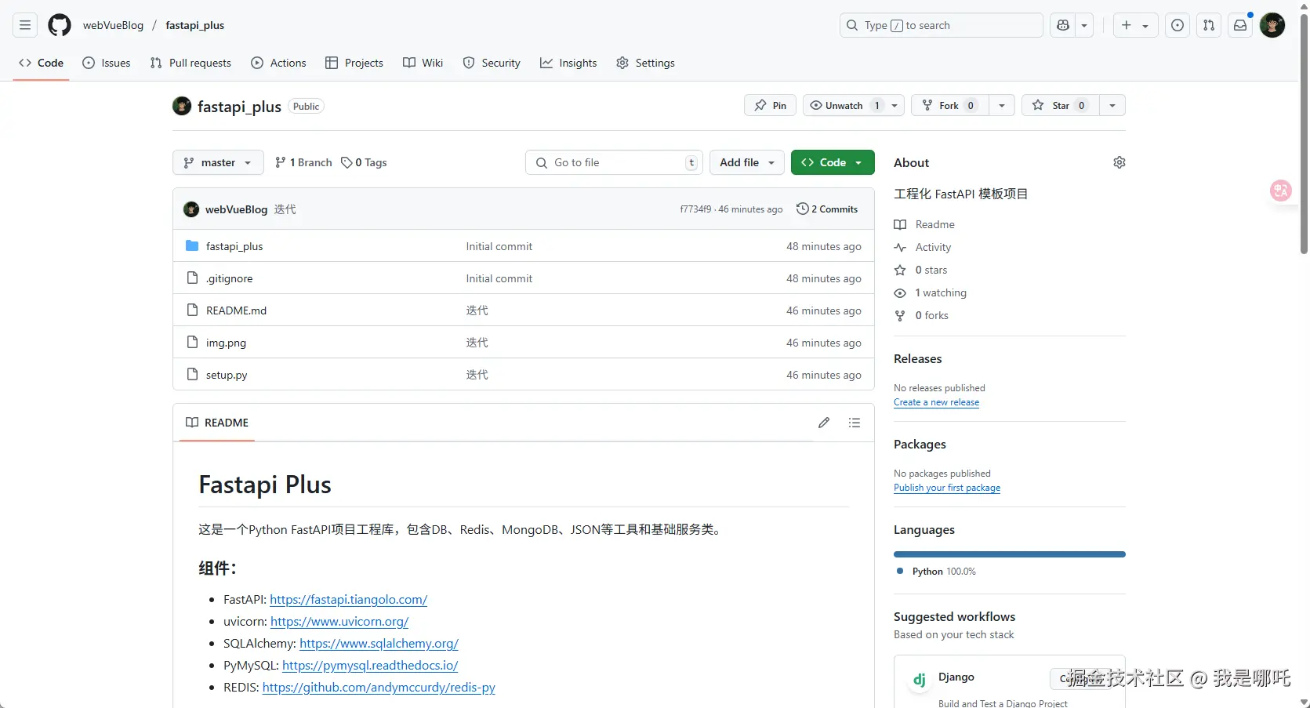Click the pink translate floating icon
The image size is (1310, 708).
pos(1281,191)
